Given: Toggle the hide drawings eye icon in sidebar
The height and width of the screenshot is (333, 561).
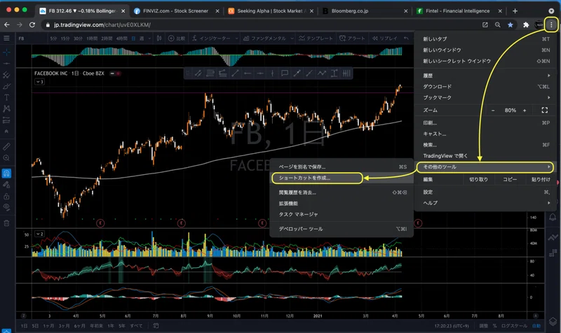Looking at the screenshot, I should click(6, 207).
